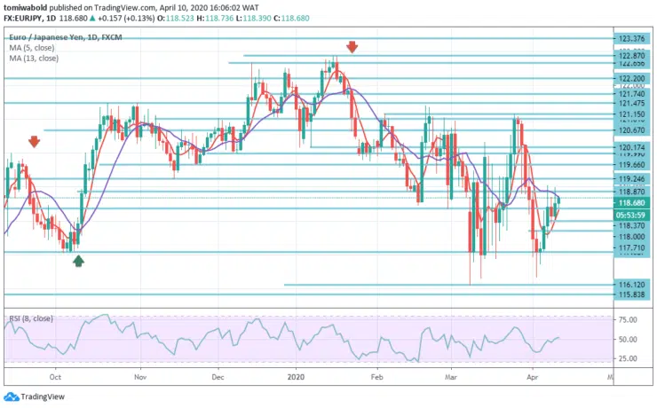657x408 pixels.
Task: Click the red down arrow at far left
Action: pos(34,141)
